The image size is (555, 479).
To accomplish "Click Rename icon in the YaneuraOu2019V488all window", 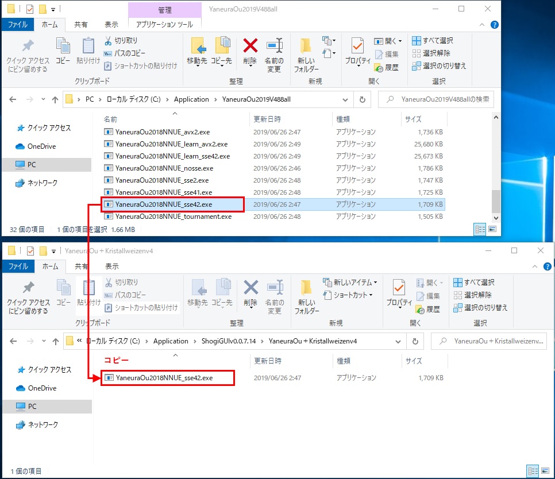I will tap(274, 55).
